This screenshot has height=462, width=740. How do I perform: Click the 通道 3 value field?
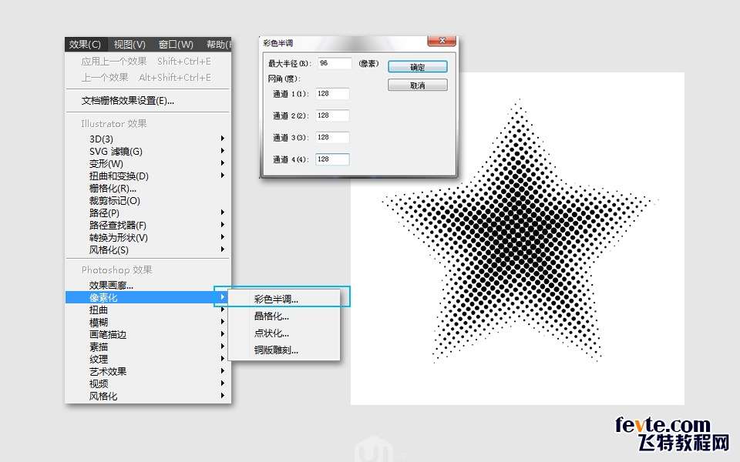[332, 137]
